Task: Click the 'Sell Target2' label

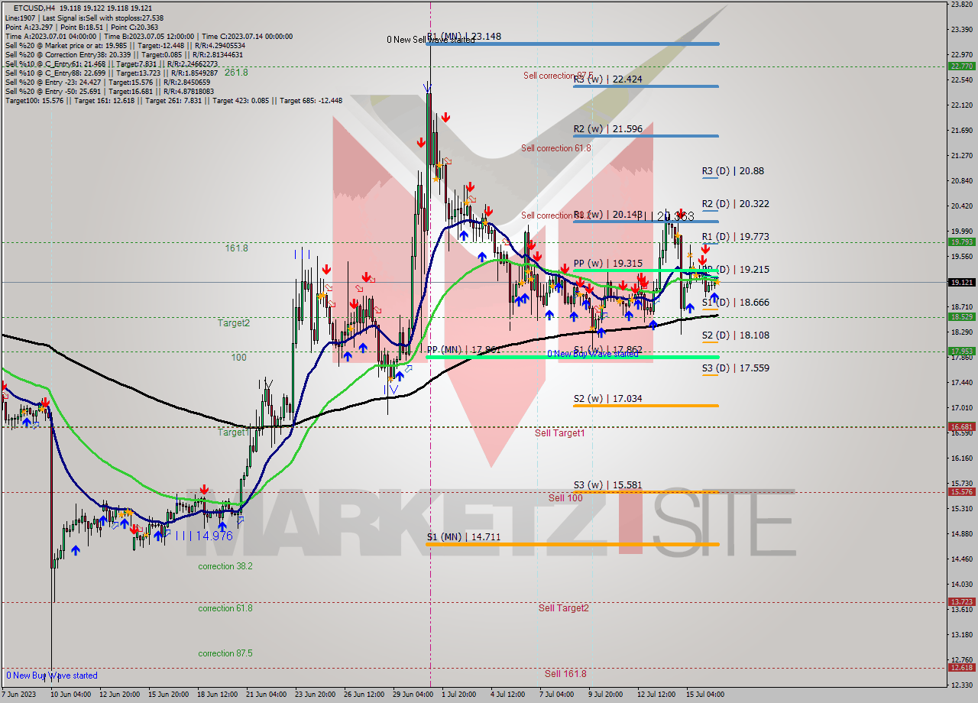Action: coord(564,608)
